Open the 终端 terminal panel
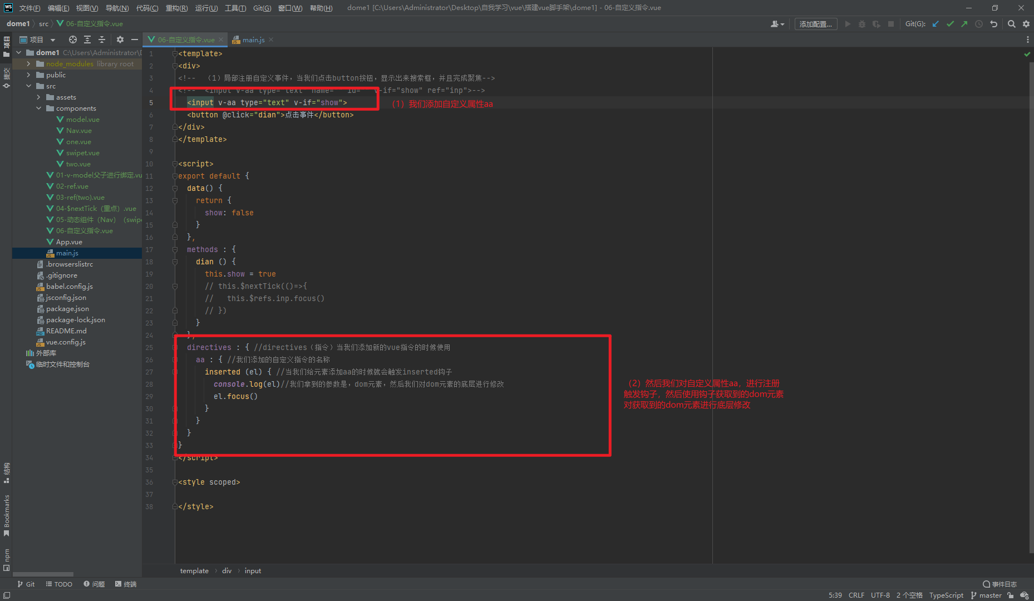1034x601 pixels. (126, 584)
